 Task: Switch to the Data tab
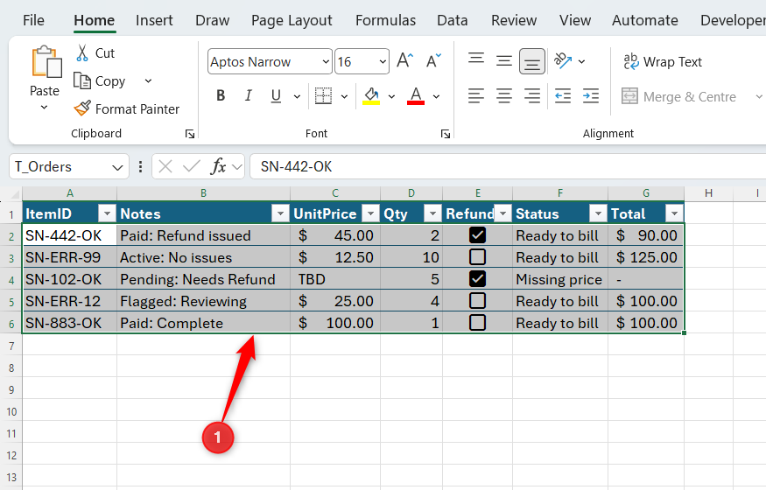[x=453, y=20]
